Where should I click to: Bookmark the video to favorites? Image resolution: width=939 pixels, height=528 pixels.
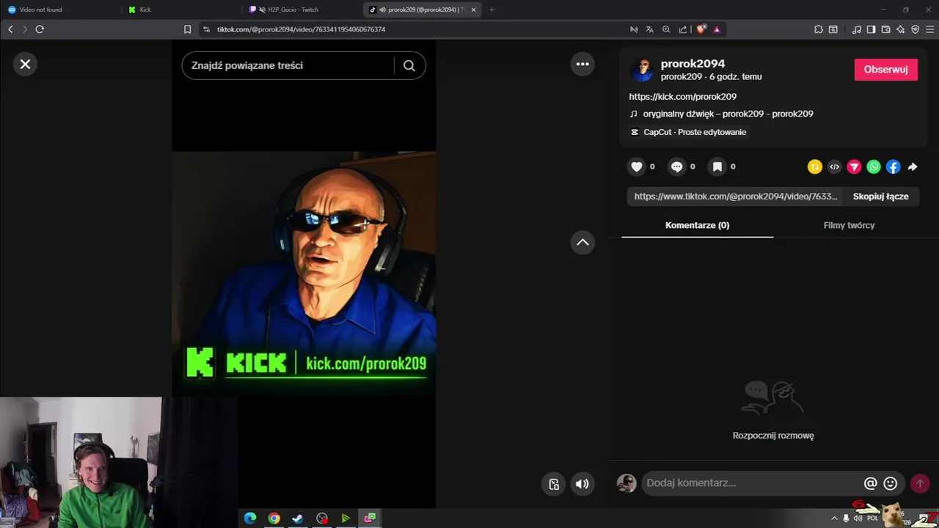tap(717, 167)
